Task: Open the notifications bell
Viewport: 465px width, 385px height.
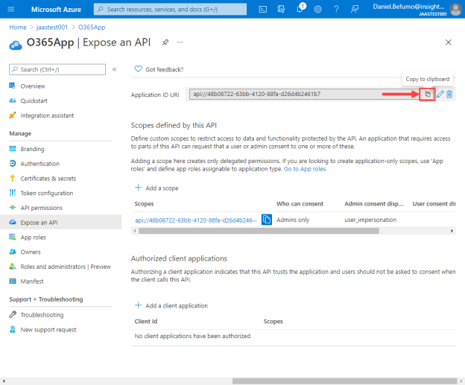Action: [300, 9]
